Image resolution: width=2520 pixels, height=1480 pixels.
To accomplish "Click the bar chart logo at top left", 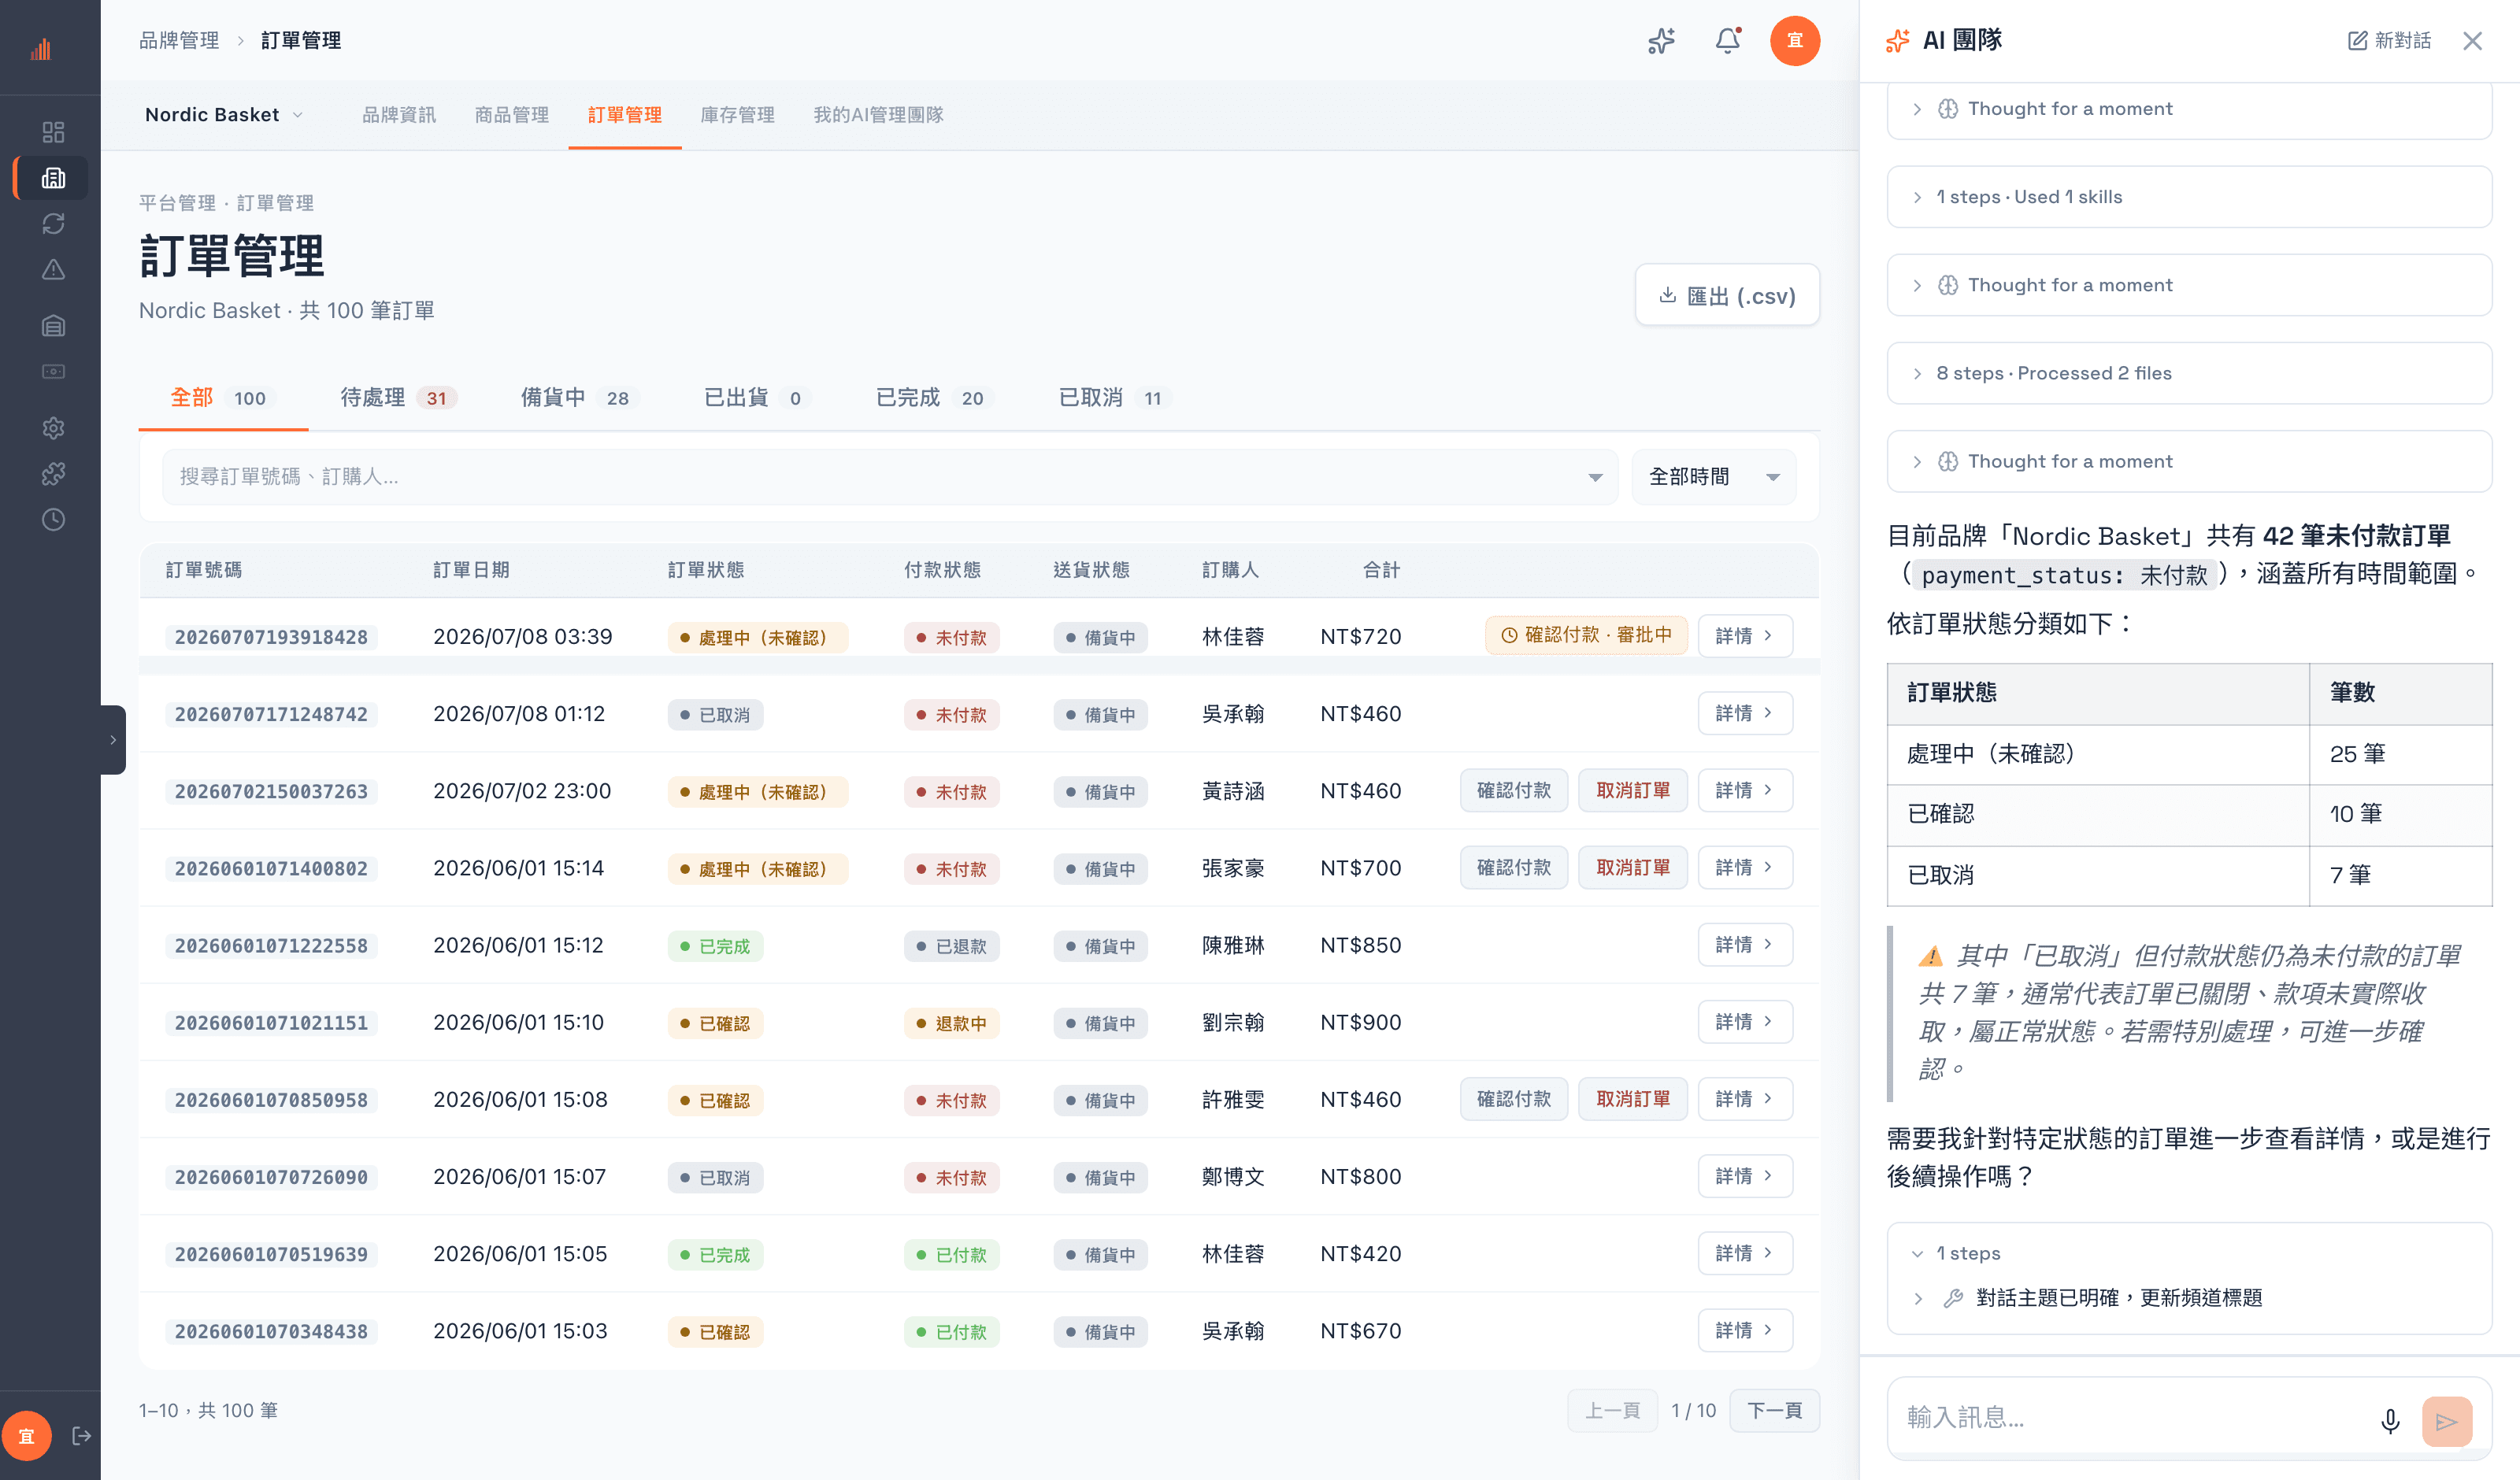I will point(41,49).
